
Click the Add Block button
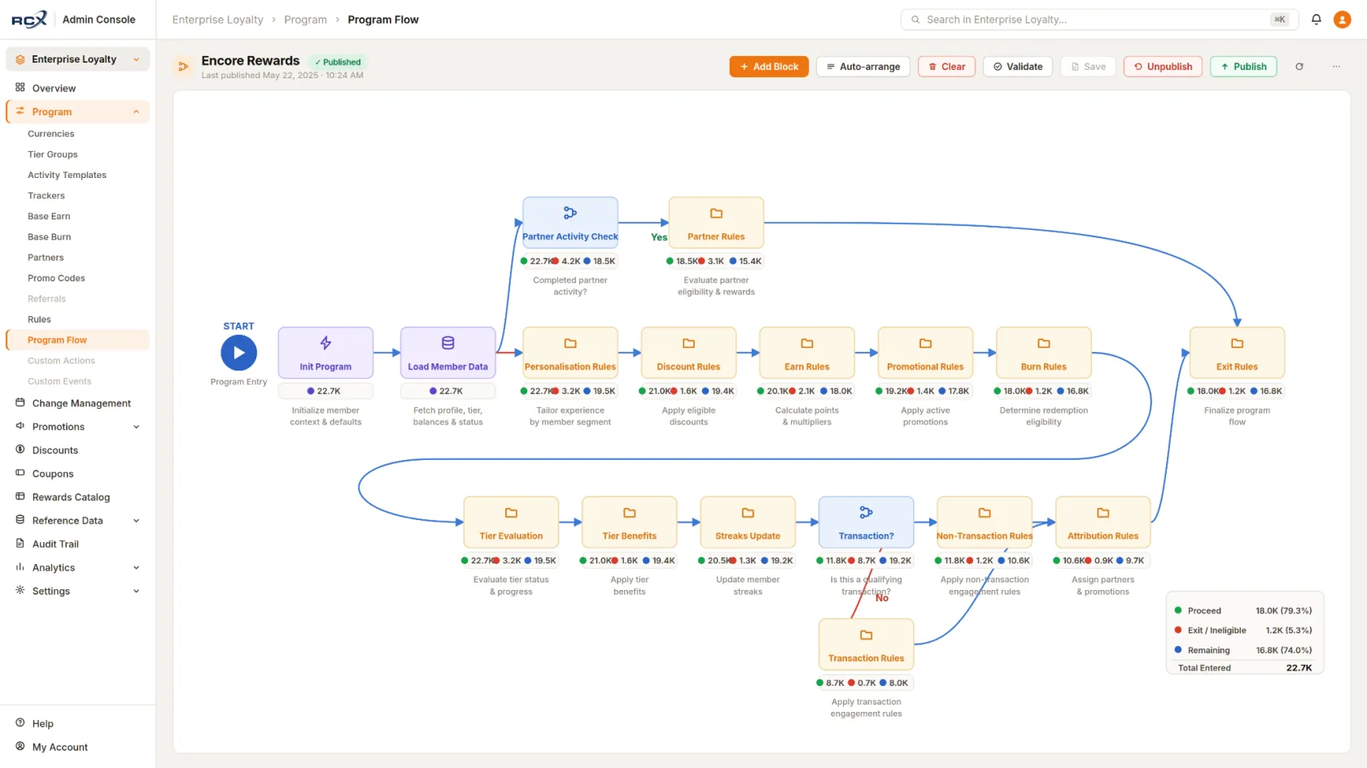point(769,67)
